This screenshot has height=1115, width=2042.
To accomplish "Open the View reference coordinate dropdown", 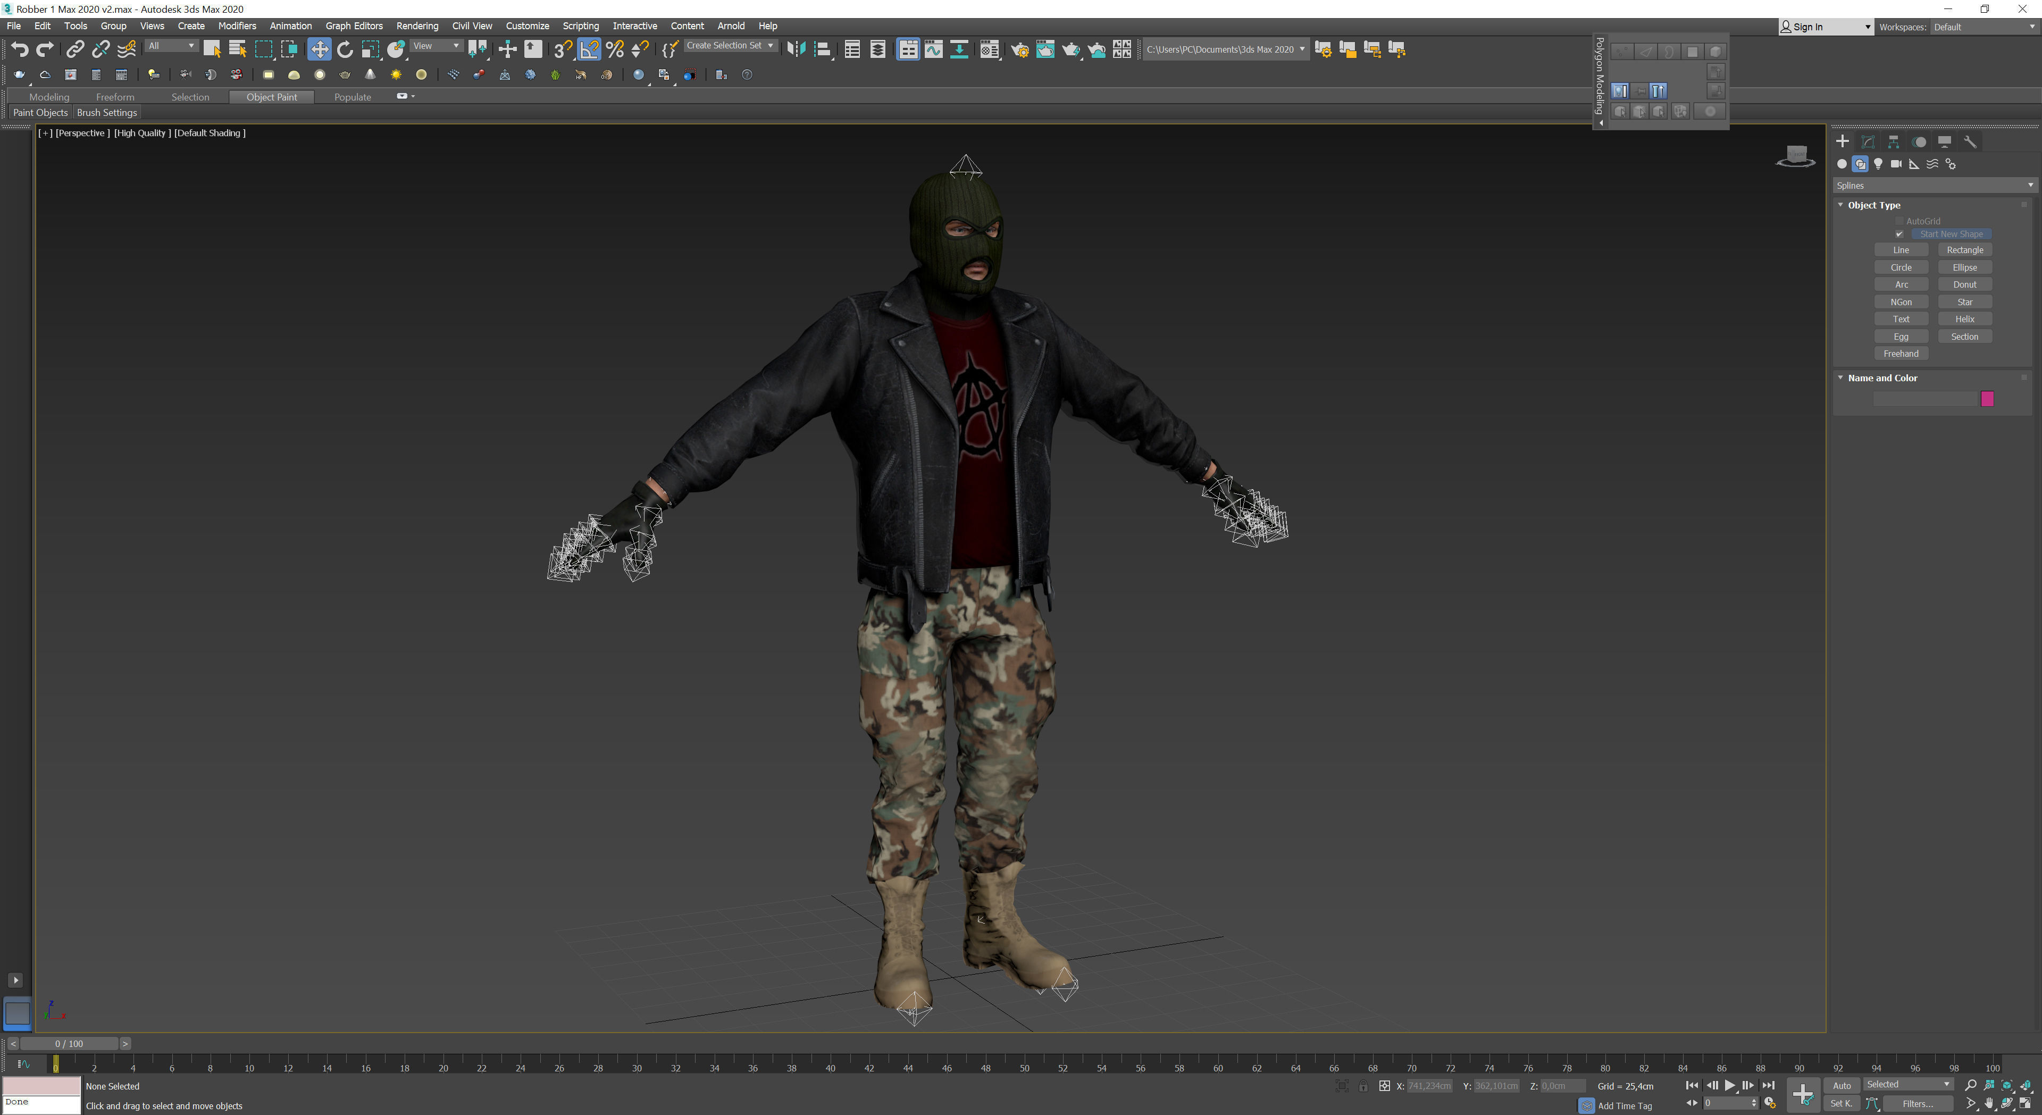I will (x=436, y=46).
